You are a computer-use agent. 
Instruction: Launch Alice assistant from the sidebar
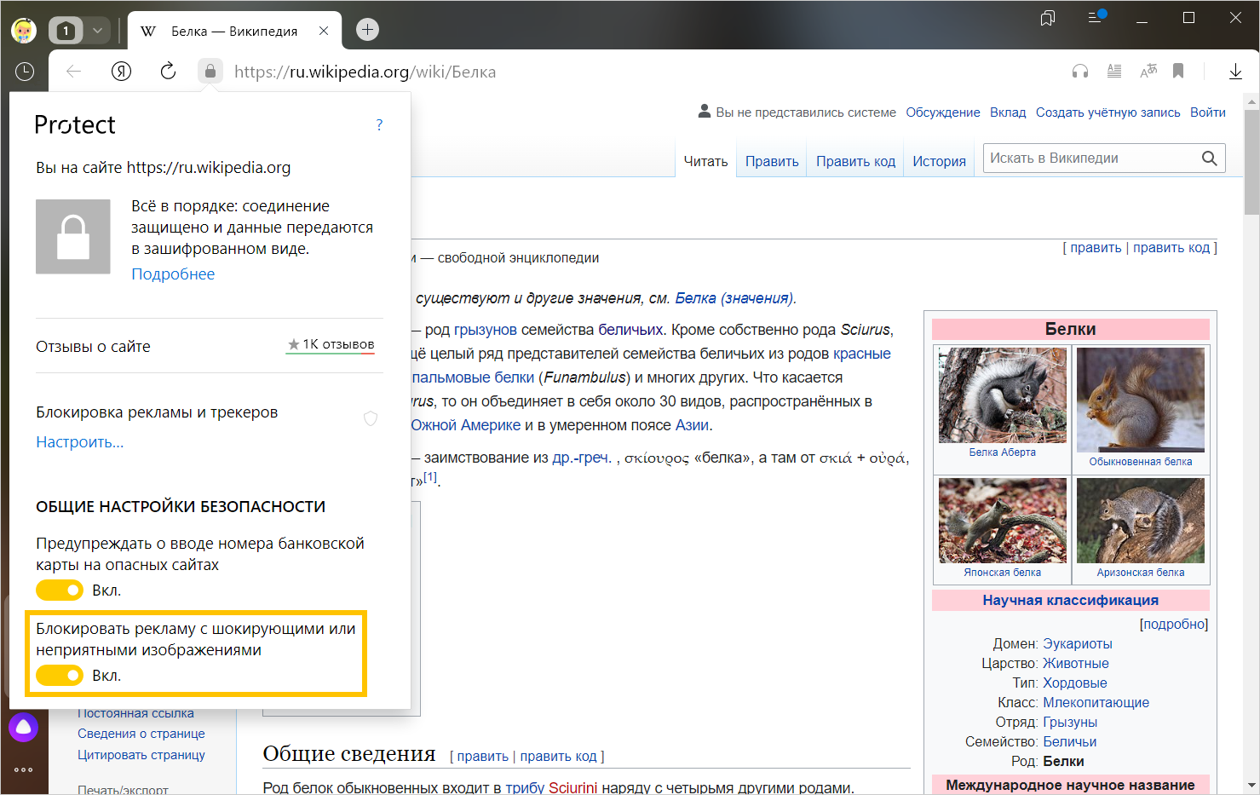24,727
